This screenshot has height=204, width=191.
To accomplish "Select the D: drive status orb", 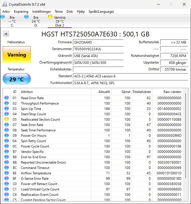I will point(26,17).
